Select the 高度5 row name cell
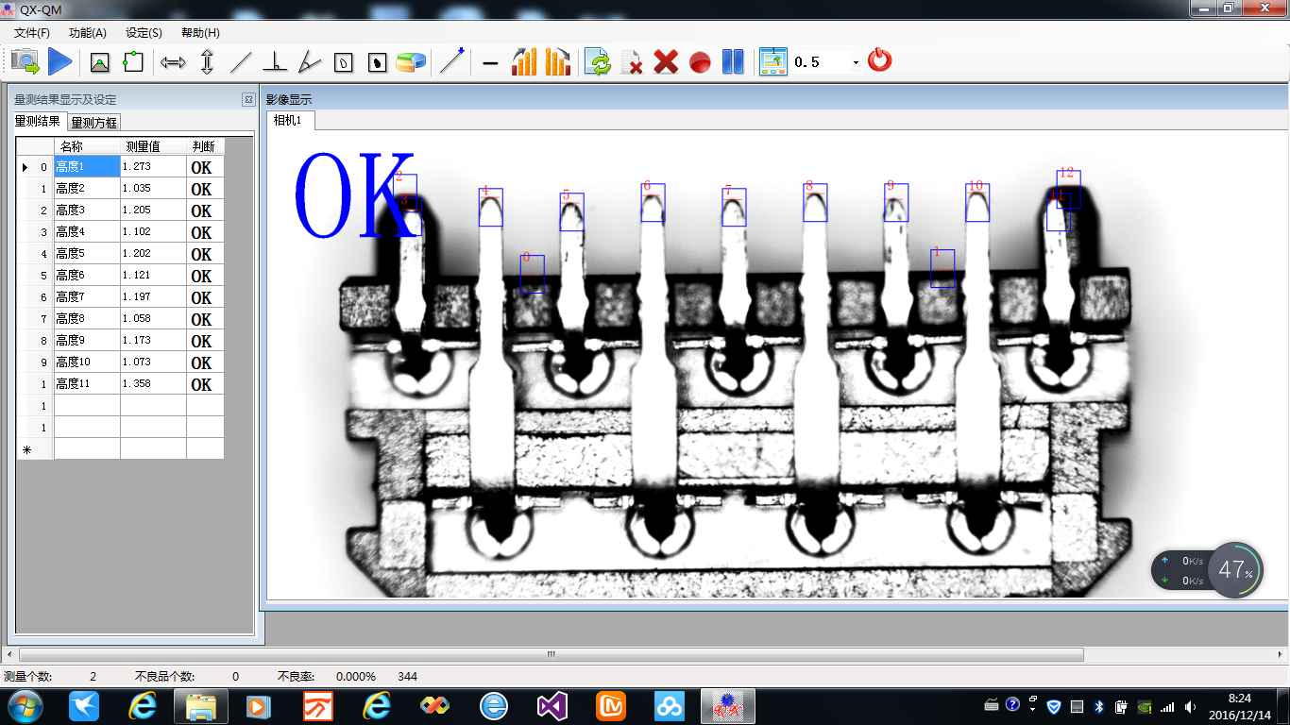 pos(87,254)
